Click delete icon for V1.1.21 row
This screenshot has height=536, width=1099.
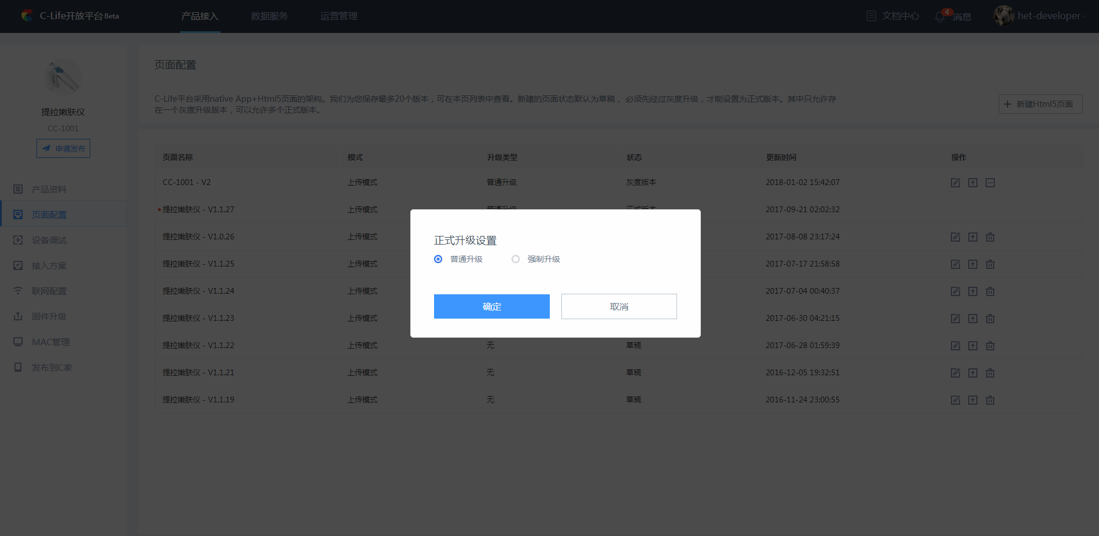tap(990, 373)
